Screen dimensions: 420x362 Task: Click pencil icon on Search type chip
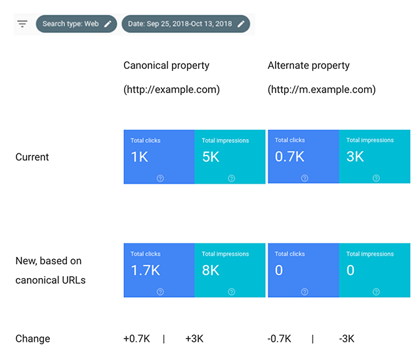[x=108, y=24]
